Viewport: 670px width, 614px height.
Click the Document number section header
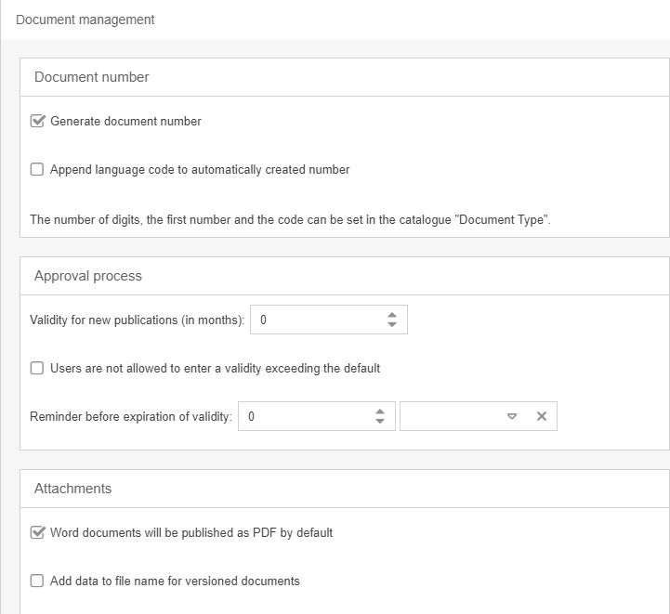pos(92,77)
